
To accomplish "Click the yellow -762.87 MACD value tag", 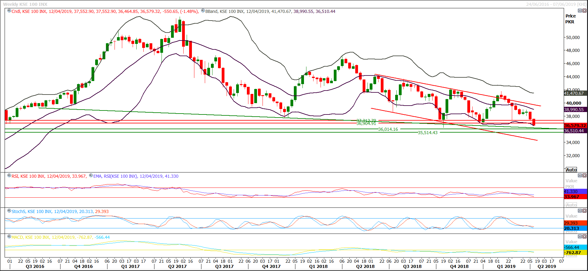I will coord(575,253).
